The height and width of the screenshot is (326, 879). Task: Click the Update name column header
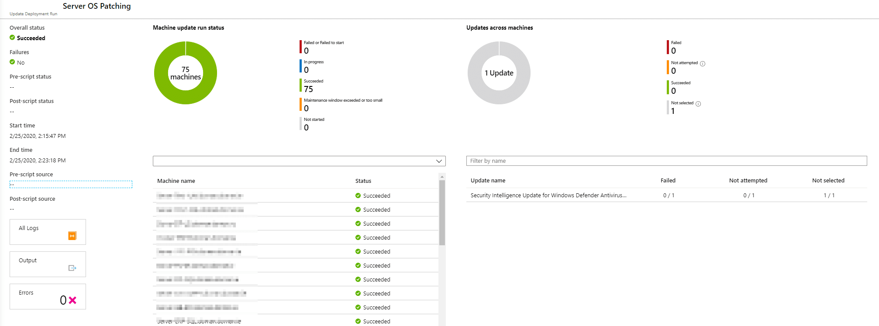click(x=488, y=180)
